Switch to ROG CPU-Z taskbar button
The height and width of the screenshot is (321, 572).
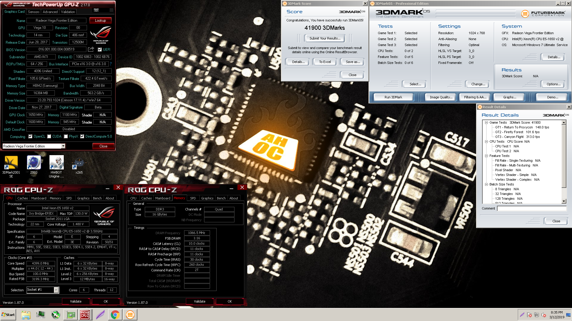(x=85, y=315)
